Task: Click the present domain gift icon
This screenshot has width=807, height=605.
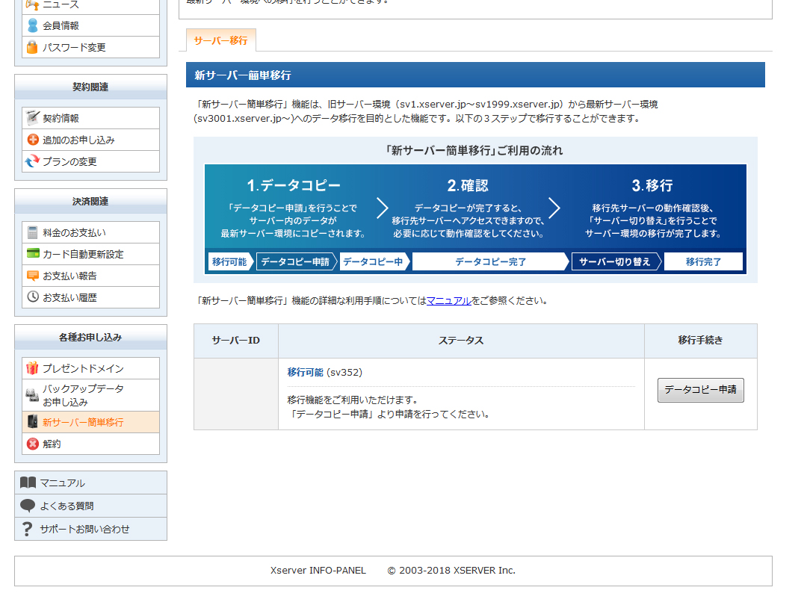Action: pos(32,368)
